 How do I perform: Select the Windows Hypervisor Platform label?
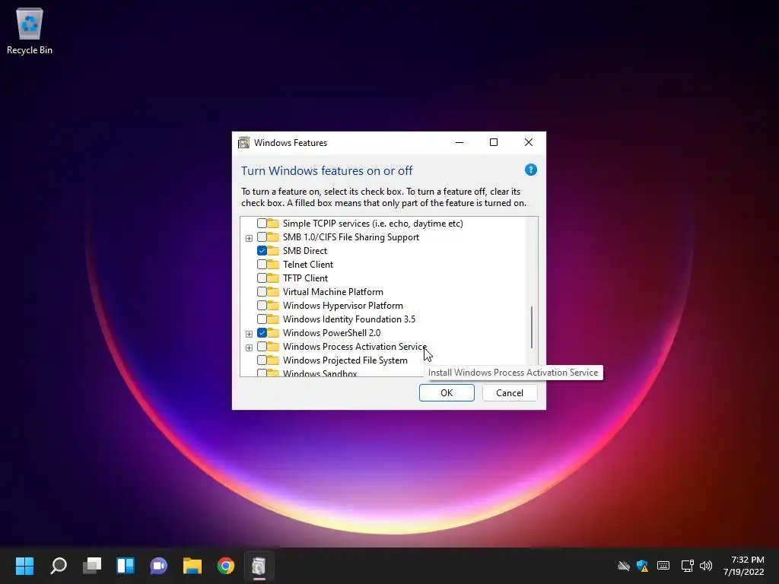point(343,306)
